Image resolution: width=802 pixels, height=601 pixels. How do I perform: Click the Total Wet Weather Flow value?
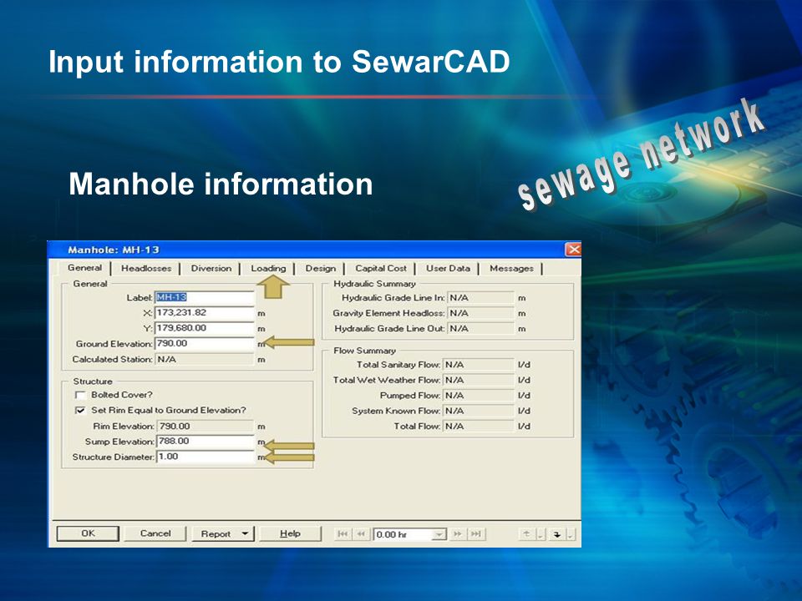[478, 380]
